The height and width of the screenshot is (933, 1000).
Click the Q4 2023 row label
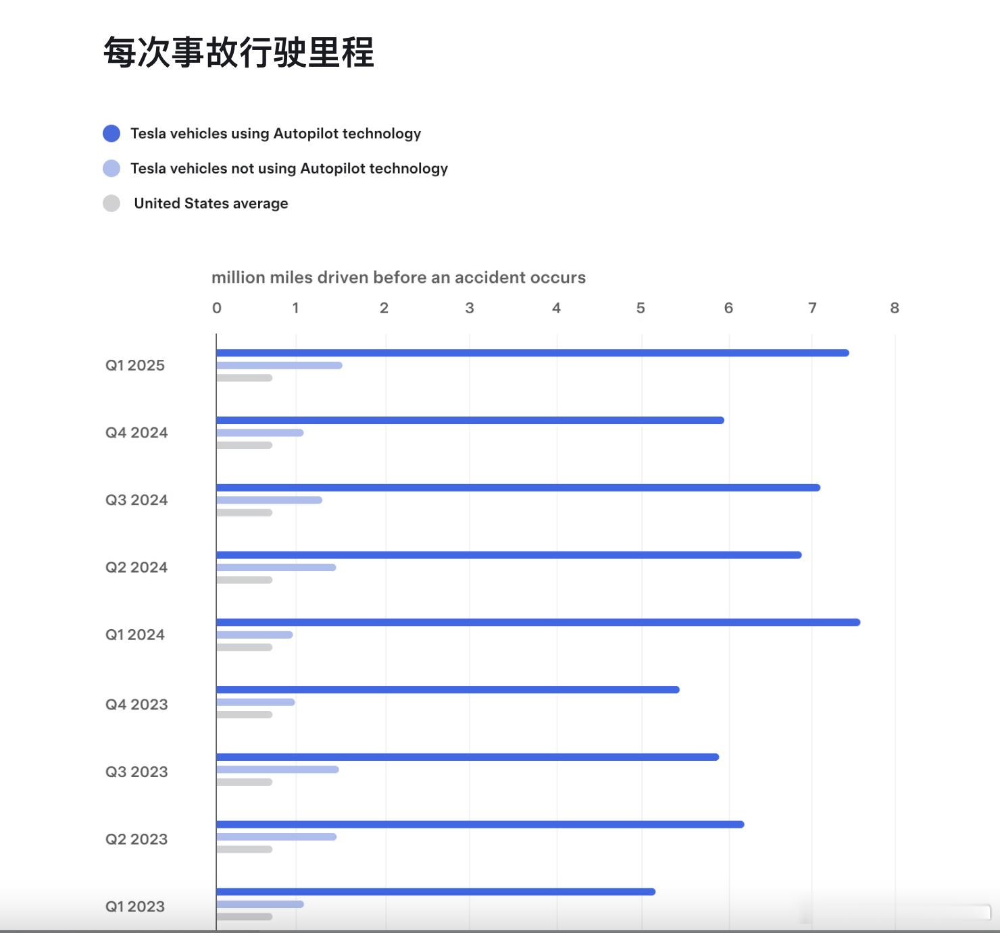[x=136, y=704]
